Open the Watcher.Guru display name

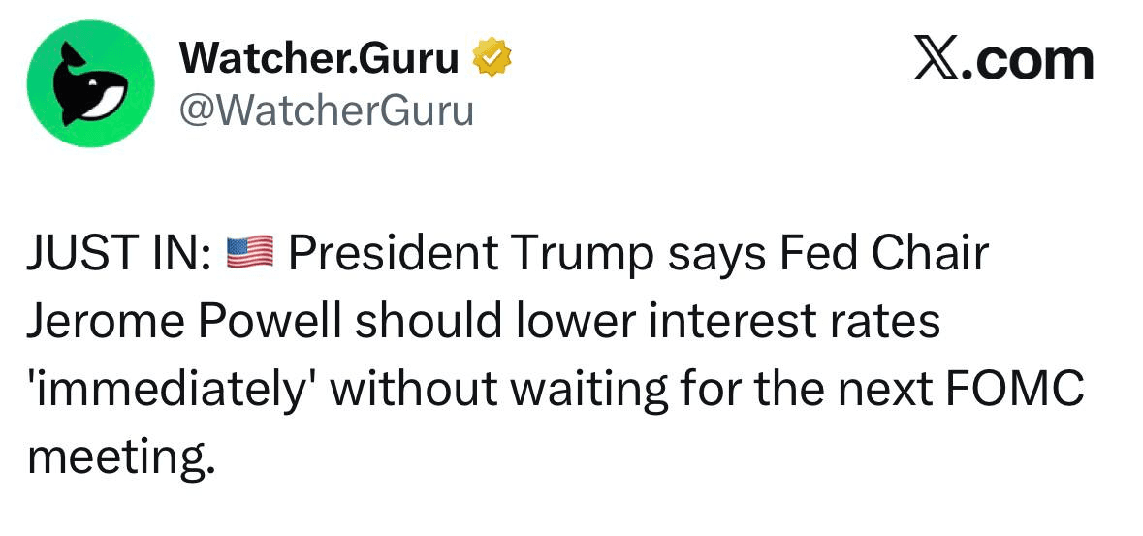[x=319, y=60]
